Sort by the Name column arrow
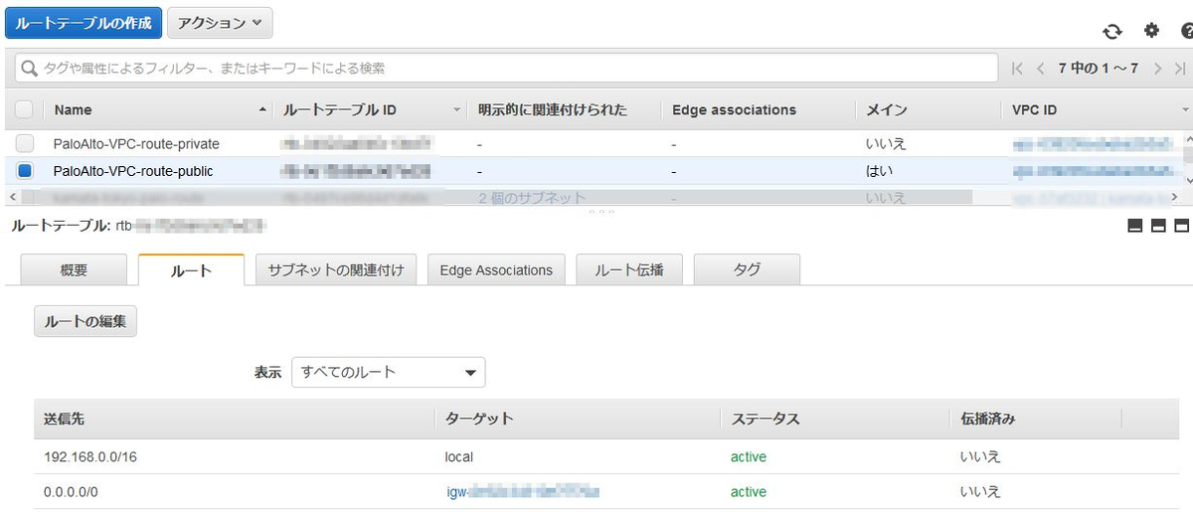1193x518 pixels. click(x=262, y=109)
